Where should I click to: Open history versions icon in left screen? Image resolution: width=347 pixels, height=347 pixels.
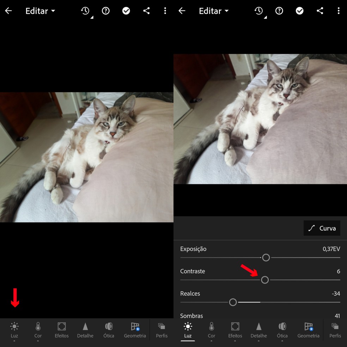tap(85, 11)
